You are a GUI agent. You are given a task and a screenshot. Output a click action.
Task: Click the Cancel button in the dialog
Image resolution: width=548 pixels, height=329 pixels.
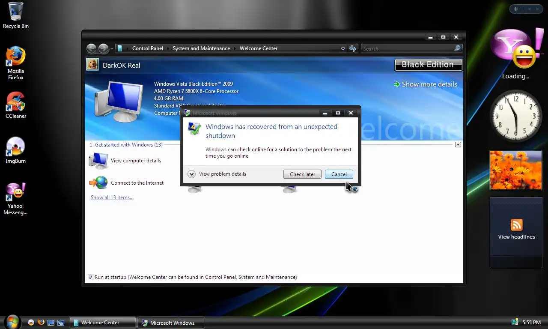click(x=339, y=174)
